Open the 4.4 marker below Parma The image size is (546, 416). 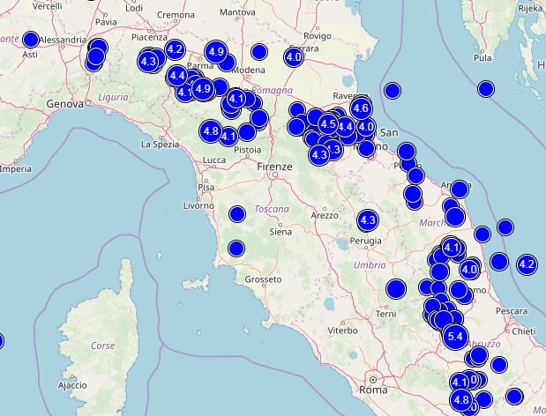[177, 75]
